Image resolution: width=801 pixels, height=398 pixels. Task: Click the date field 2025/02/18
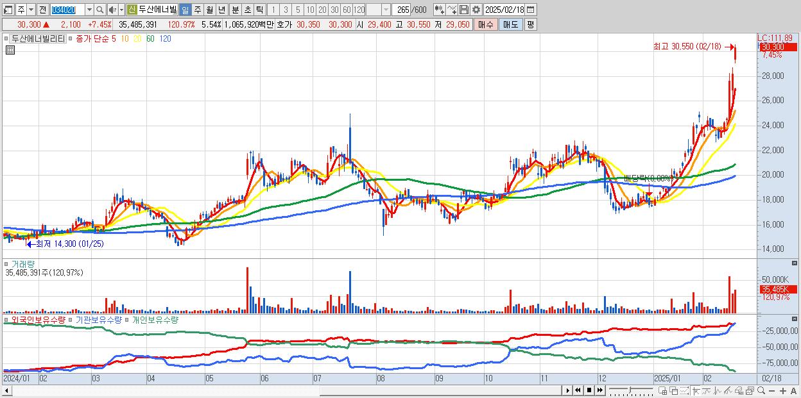point(504,10)
